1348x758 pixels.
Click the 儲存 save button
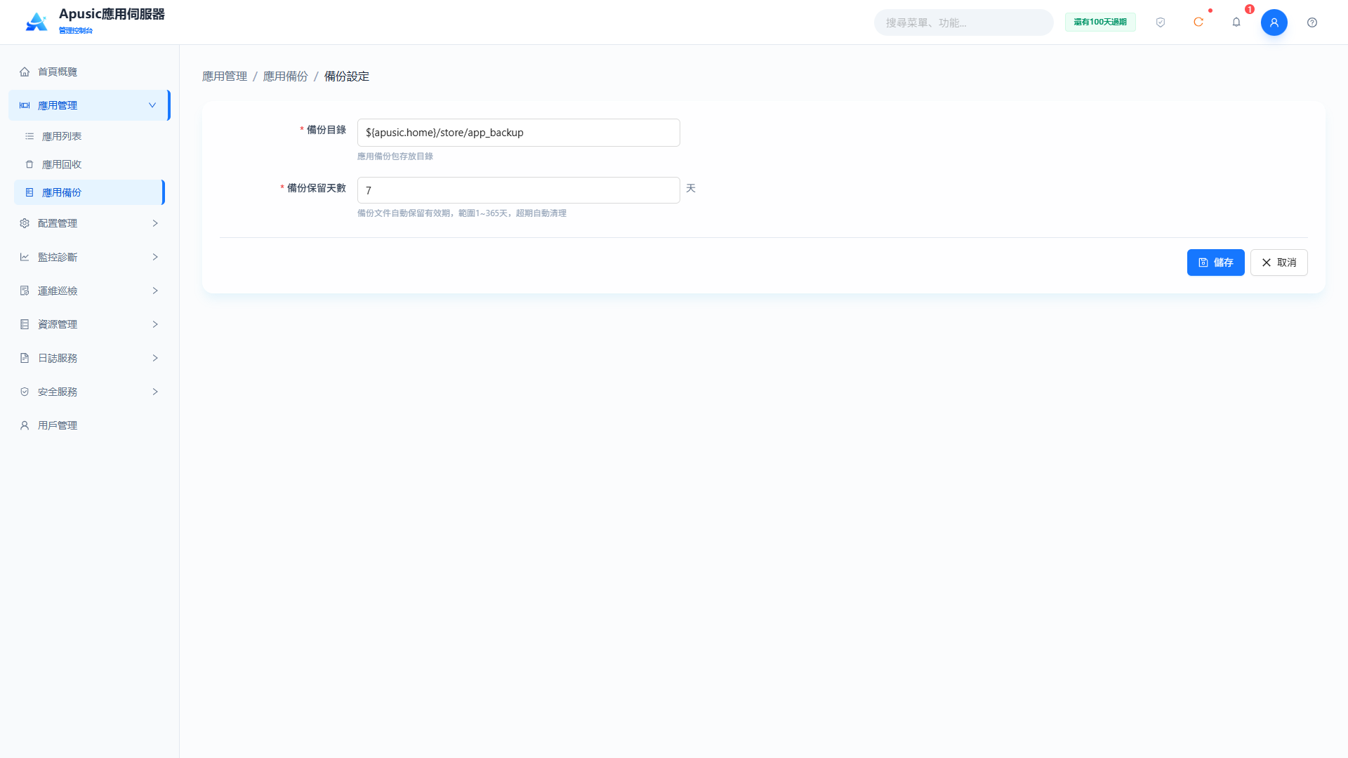coord(1215,262)
